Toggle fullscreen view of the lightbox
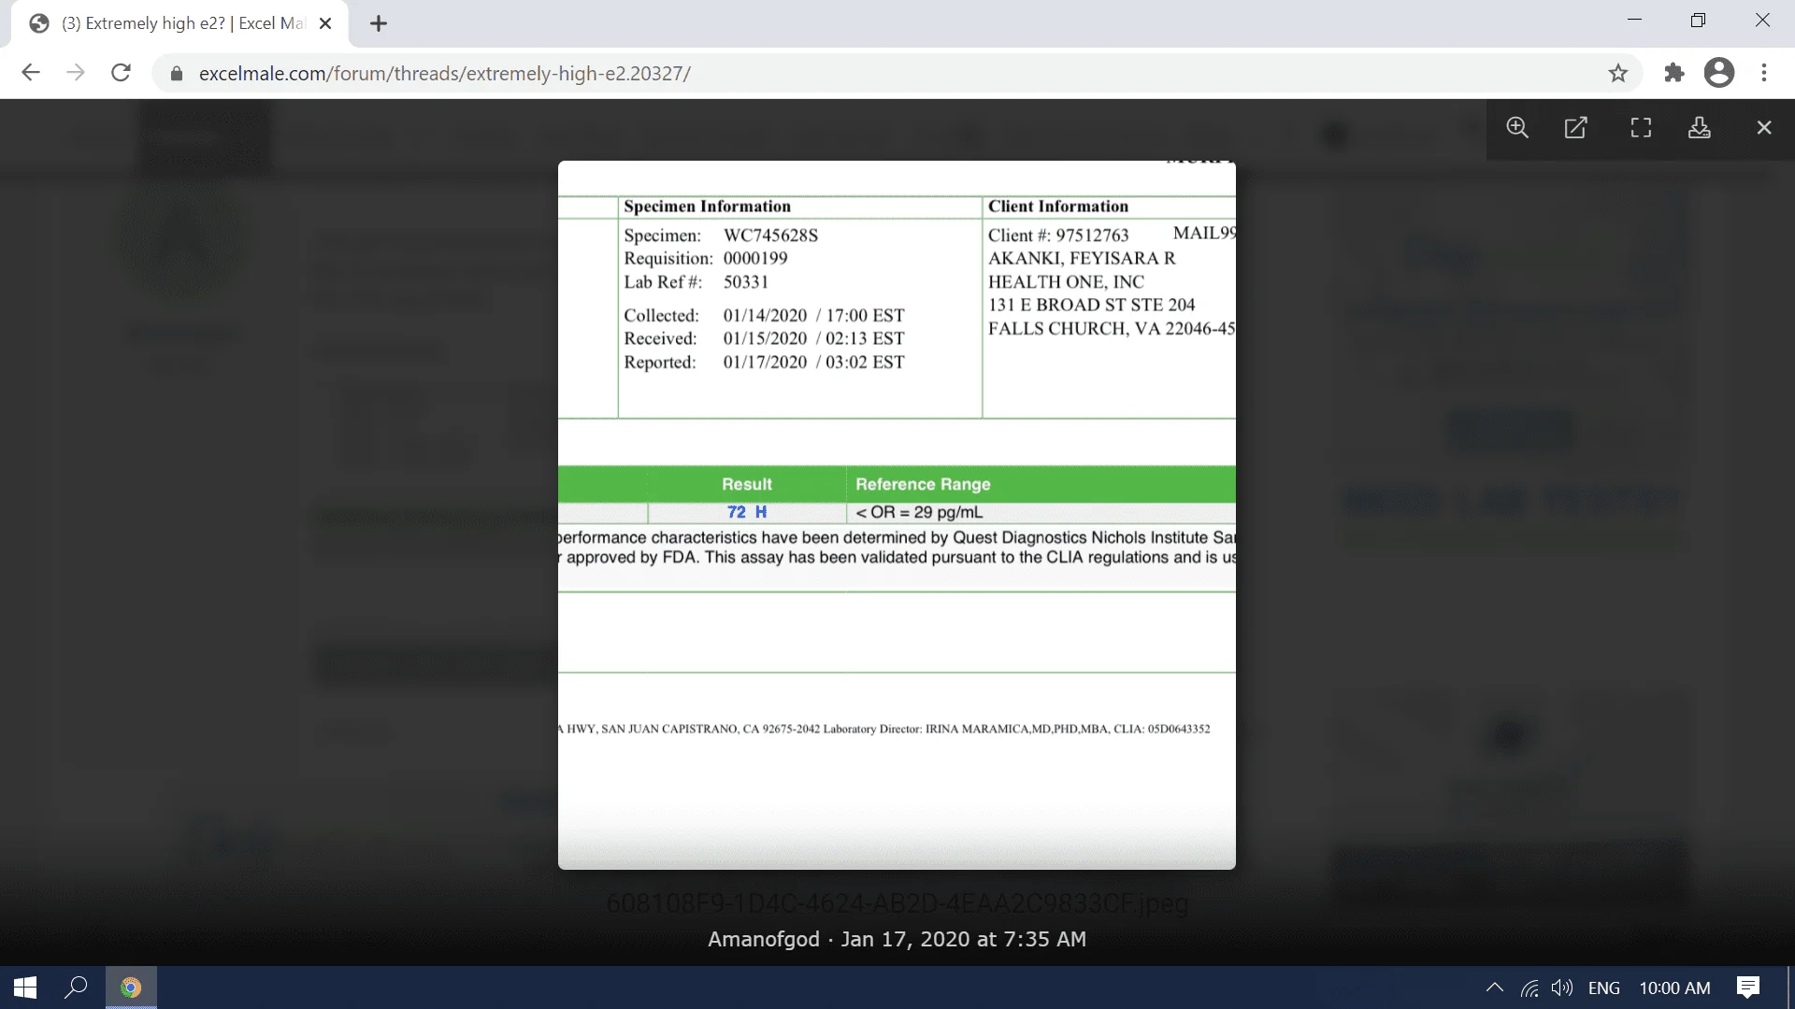1795x1009 pixels. pyautogui.click(x=1641, y=128)
